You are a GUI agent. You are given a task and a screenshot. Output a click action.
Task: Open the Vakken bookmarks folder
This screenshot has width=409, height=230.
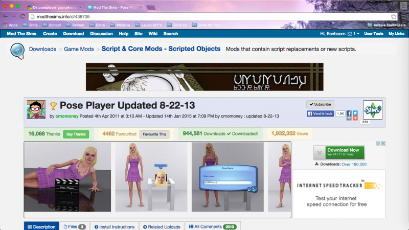tap(75, 25)
